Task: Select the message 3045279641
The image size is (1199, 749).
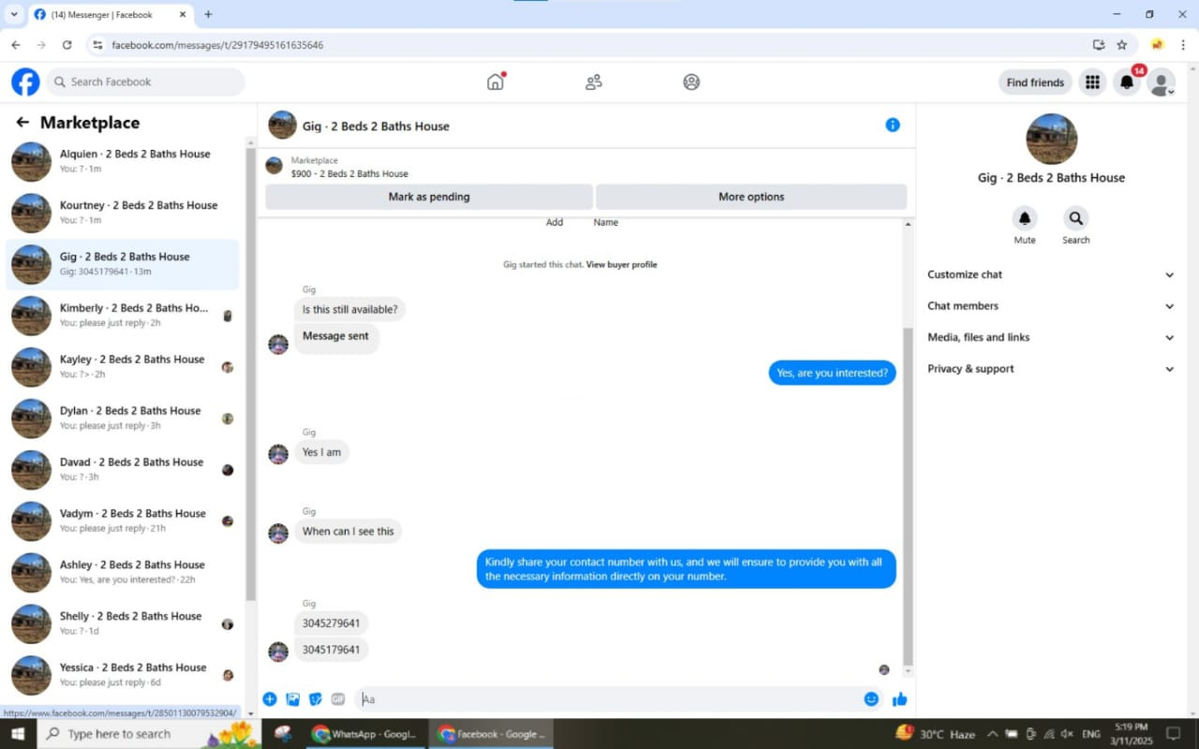Action: (332, 624)
